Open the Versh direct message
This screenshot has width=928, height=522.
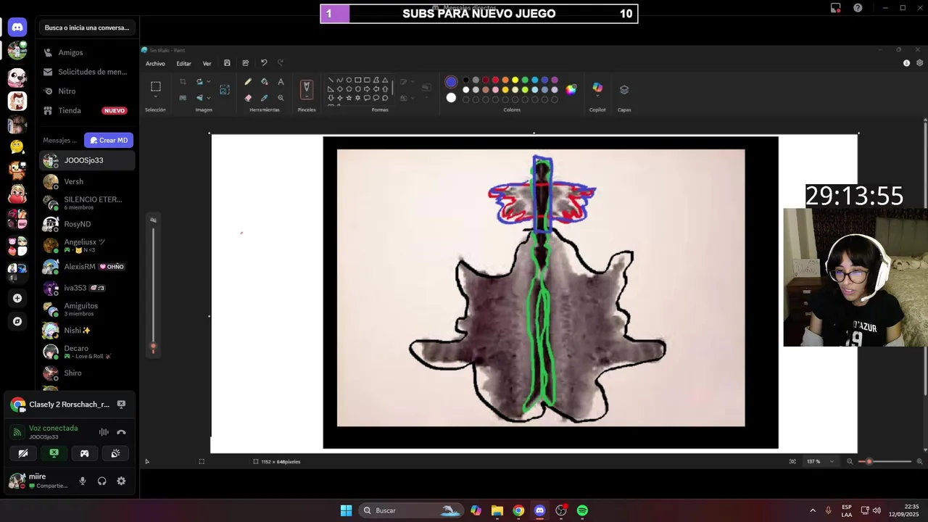(x=86, y=182)
